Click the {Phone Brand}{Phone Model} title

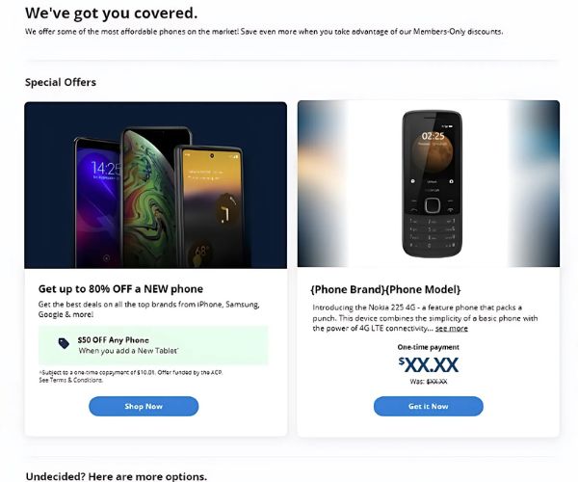coord(385,289)
